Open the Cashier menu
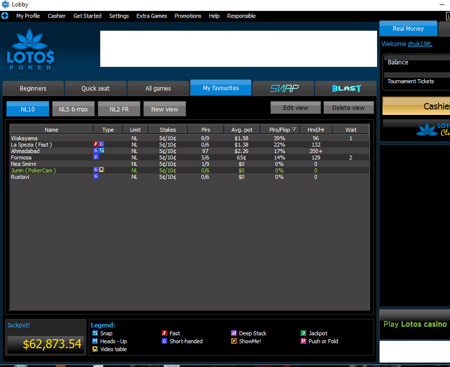450x367 pixels. tap(57, 16)
